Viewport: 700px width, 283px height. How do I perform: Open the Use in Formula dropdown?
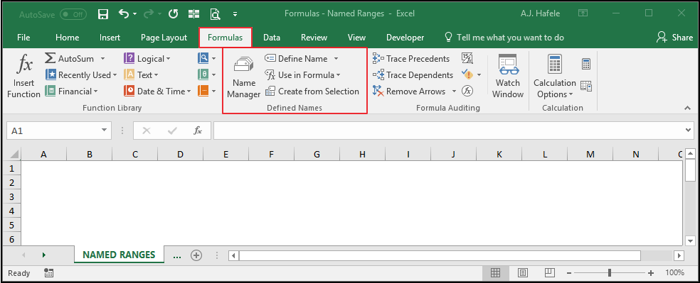point(302,74)
